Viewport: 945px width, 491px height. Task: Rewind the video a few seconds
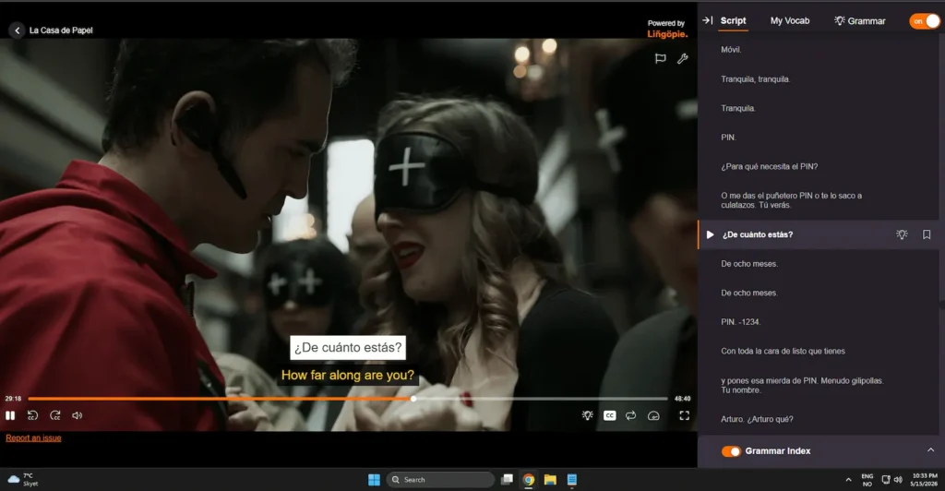32,415
